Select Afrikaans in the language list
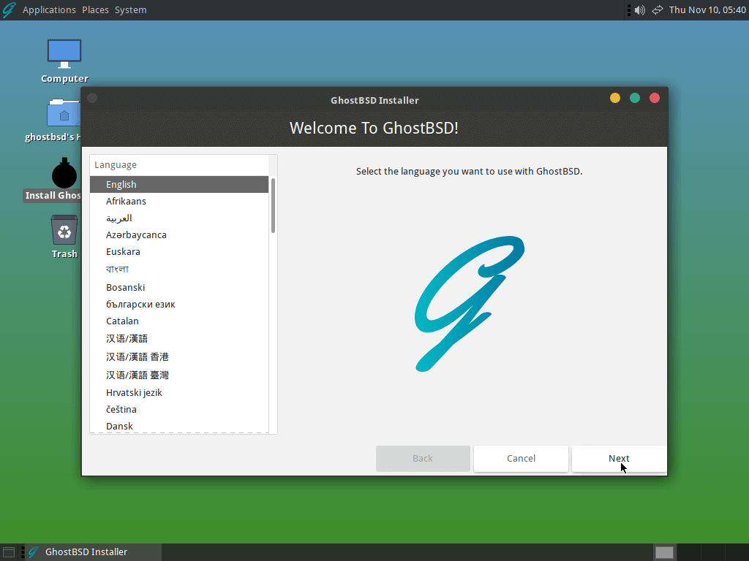 coord(179,202)
